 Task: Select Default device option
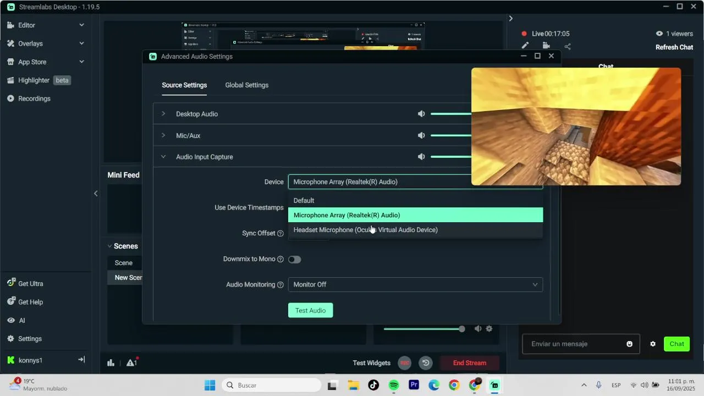click(x=415, y=201)
